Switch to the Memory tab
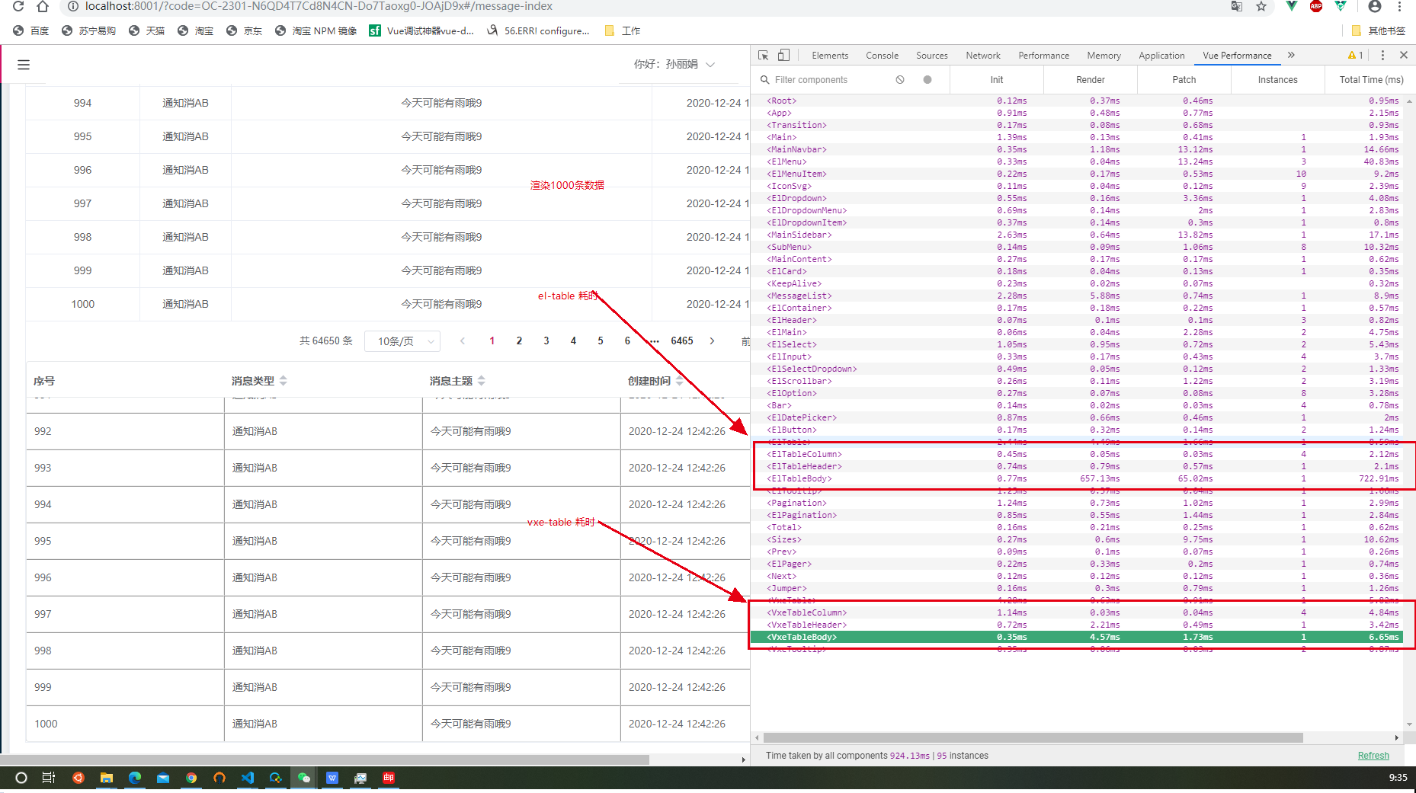Screen dimensions: 1416x793 (1104, 56)
